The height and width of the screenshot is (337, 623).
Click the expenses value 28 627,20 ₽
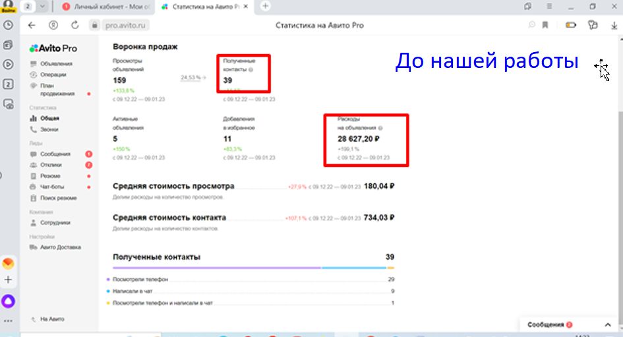(359, 138)
